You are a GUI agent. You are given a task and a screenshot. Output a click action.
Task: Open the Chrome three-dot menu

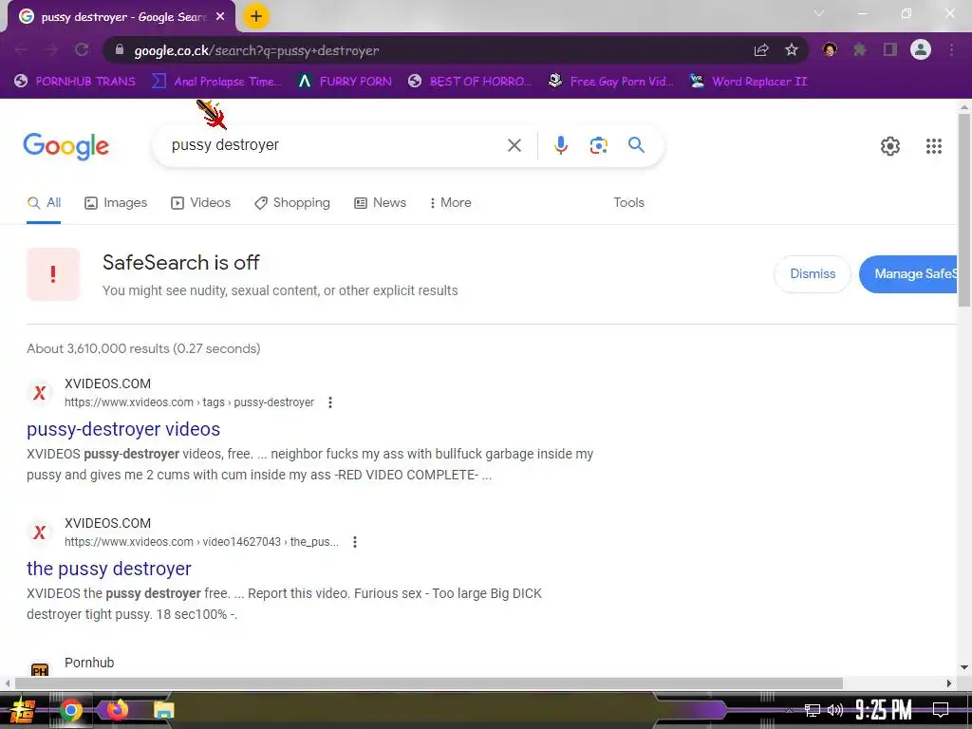[951, 49]
